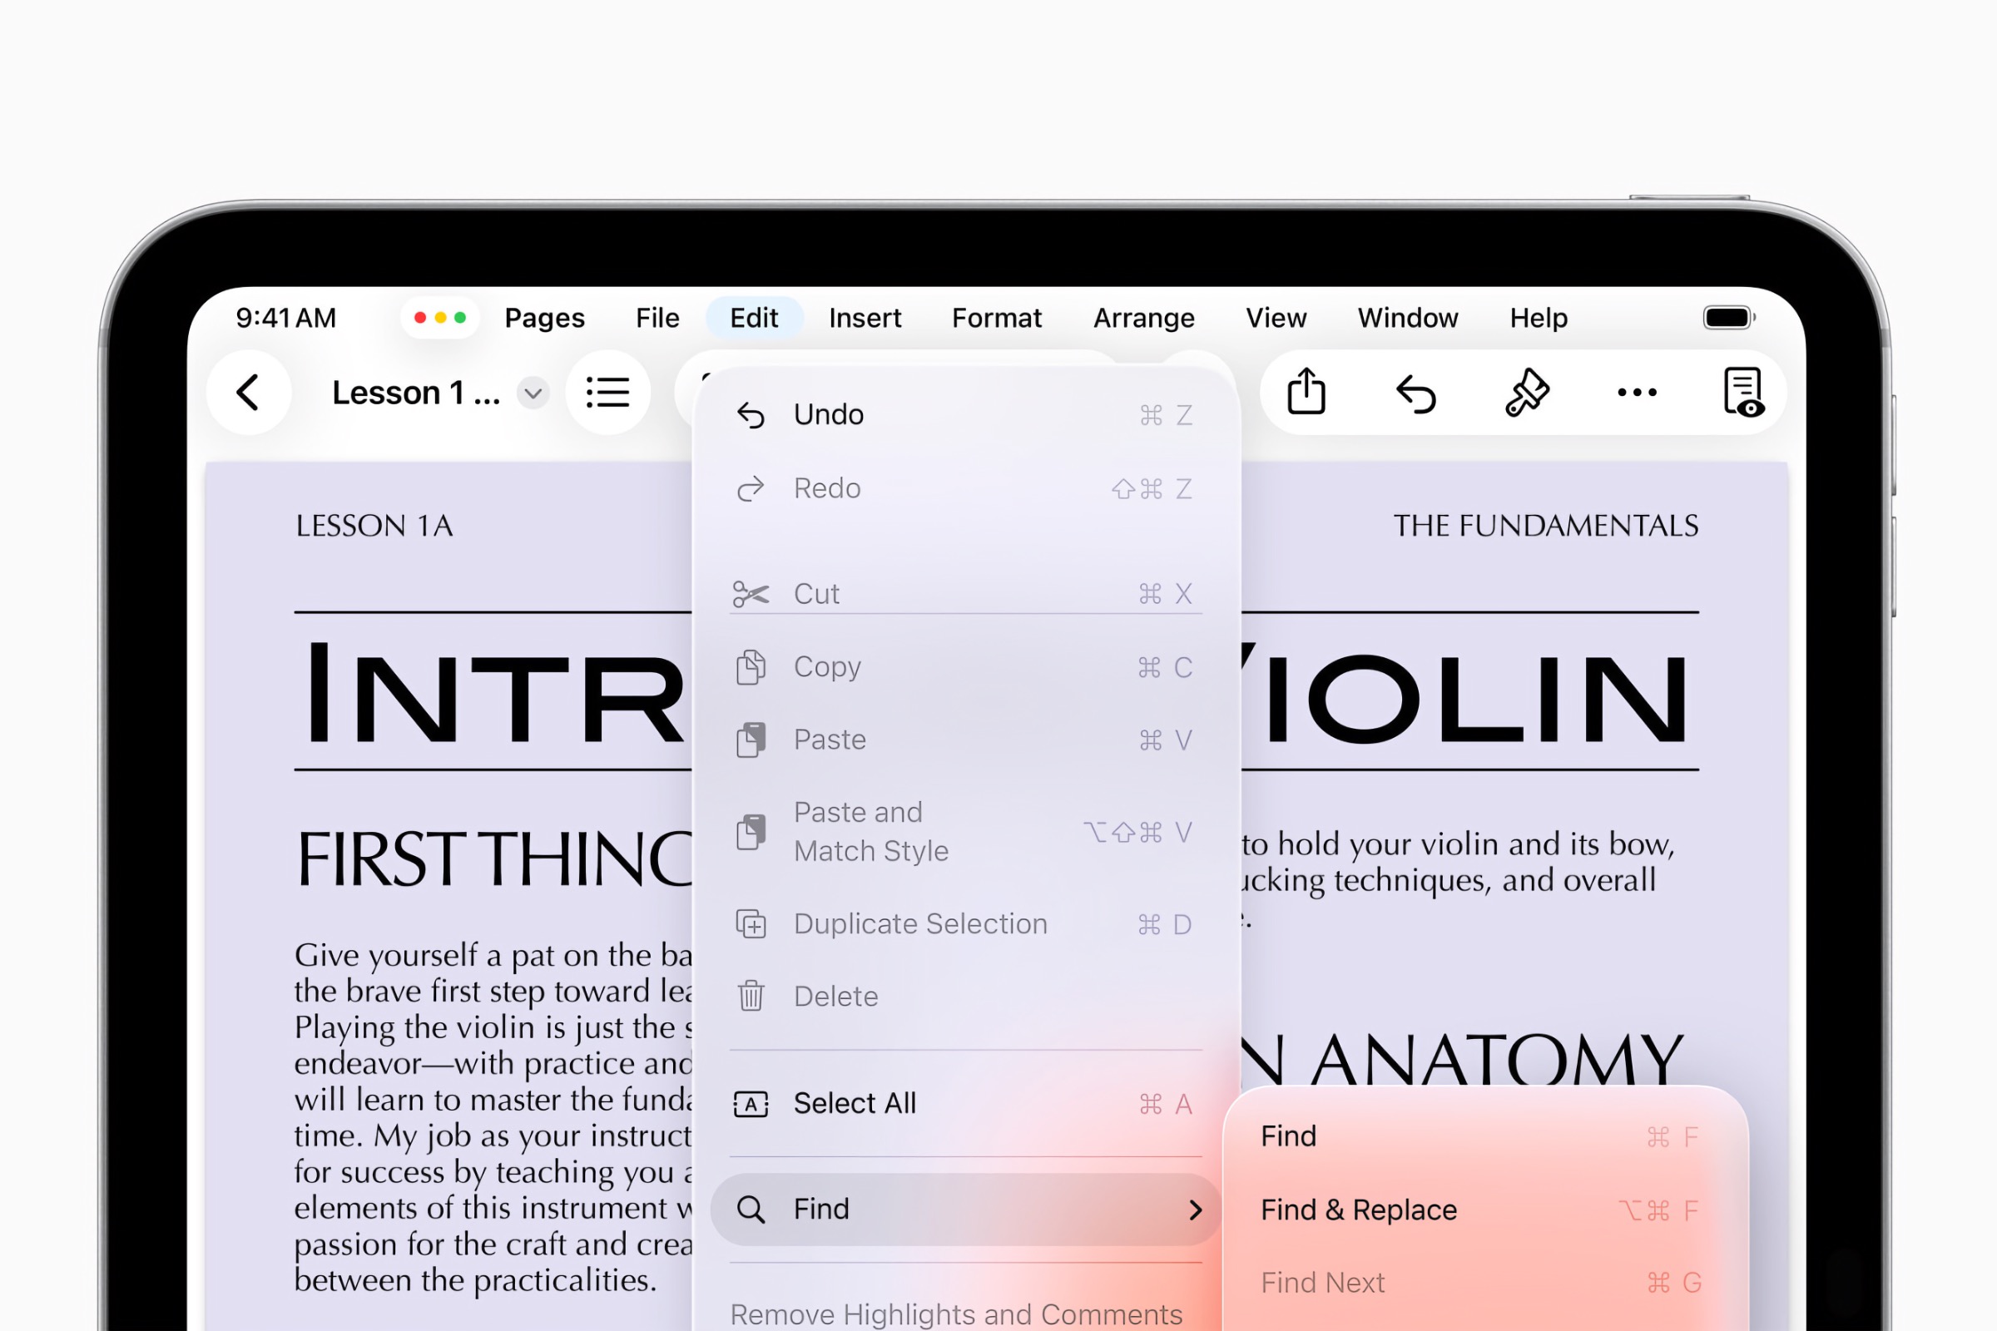Image resolution: width=1997 pixels, height=1331 pixels.
Task: Click the battery status indicator
Action: pyautogui.click(x=1728, y=319)
